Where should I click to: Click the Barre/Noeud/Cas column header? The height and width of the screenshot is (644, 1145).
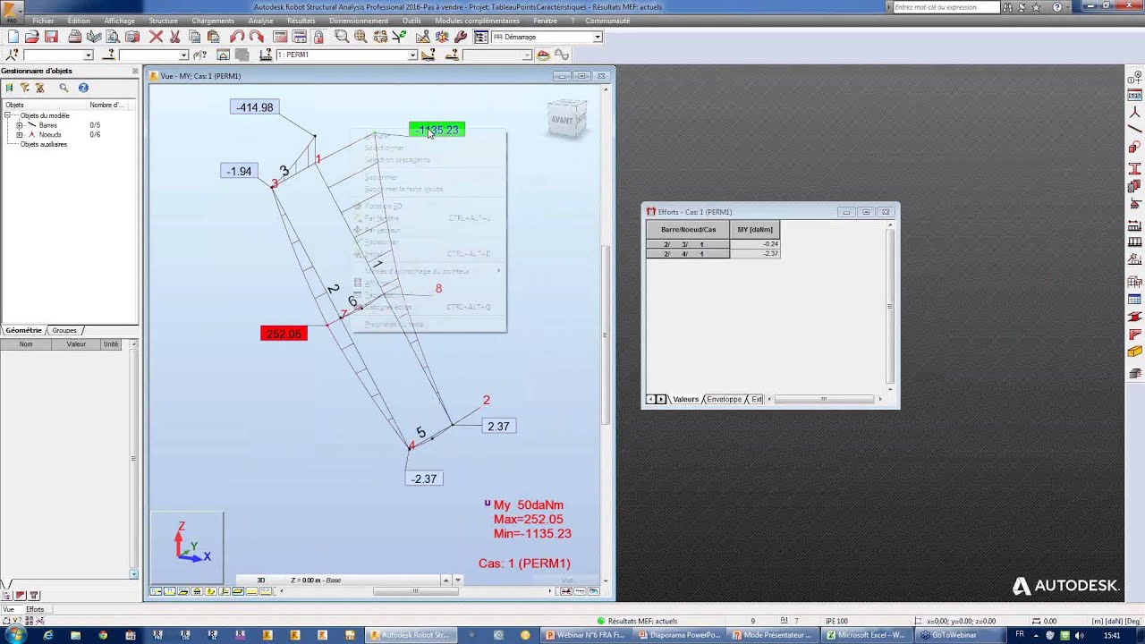(689, 230)
